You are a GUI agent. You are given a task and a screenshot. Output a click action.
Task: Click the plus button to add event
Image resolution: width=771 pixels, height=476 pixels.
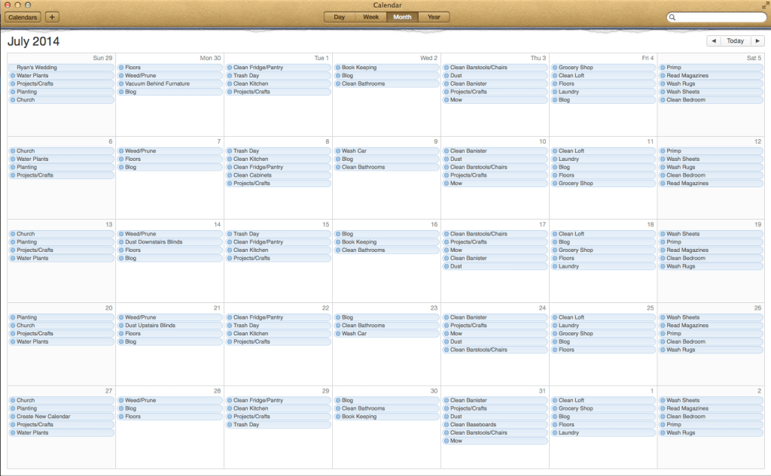tap(52, 17)
